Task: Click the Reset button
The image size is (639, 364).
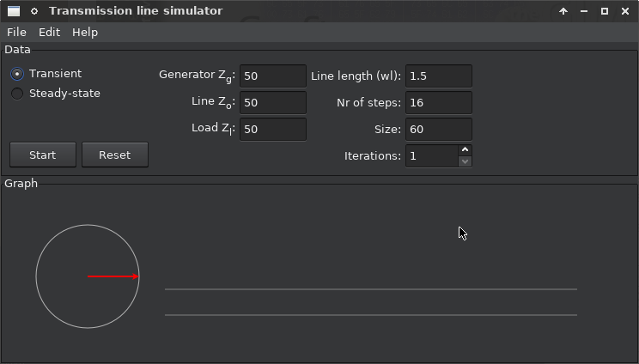Action: click(x=115, y=155)
